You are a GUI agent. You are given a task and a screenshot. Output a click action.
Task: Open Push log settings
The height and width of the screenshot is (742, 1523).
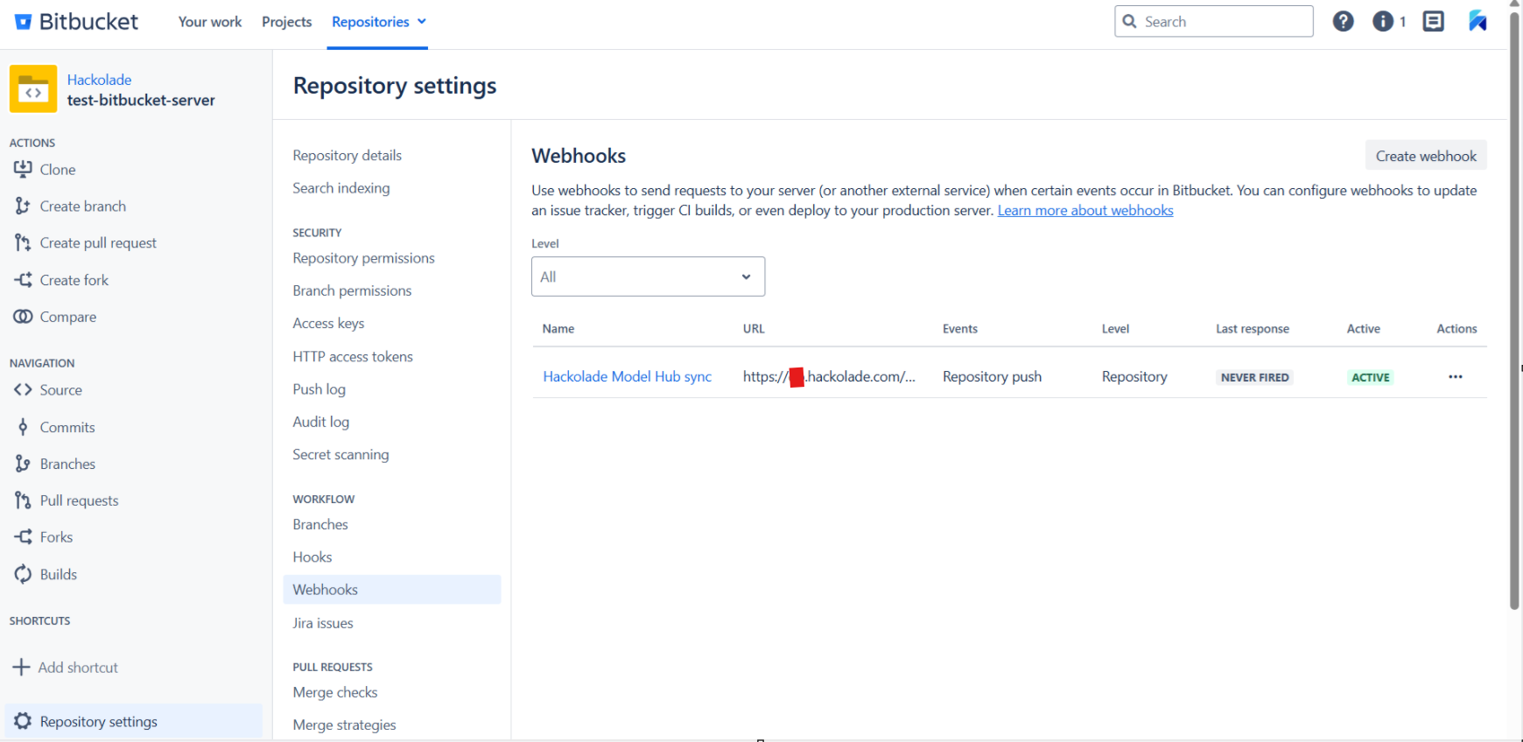tap(319, 389)
